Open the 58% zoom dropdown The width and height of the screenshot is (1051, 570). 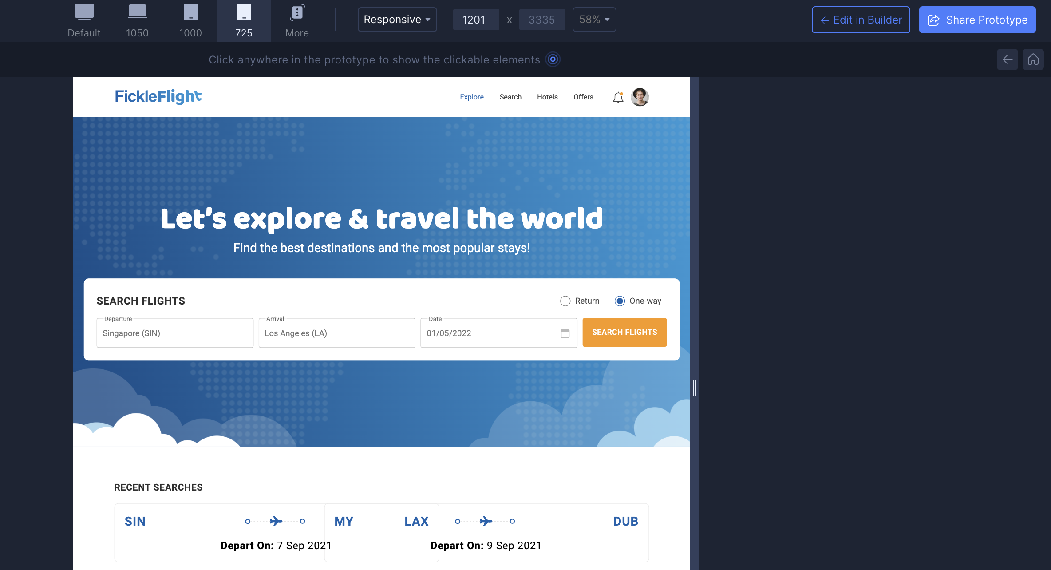[594, 20]
